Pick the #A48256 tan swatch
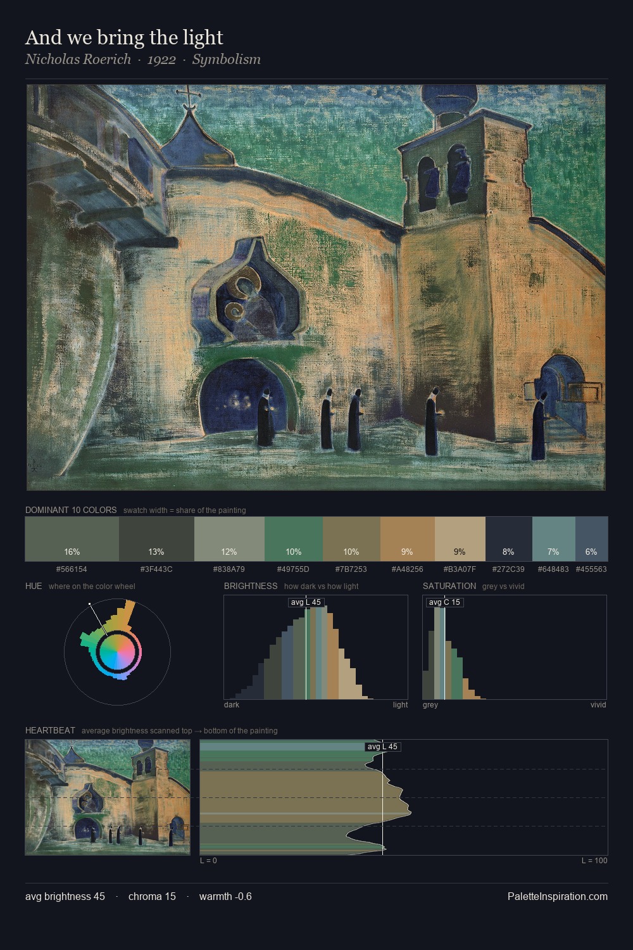Screen dimensions: 633x950 click(408, 539)
